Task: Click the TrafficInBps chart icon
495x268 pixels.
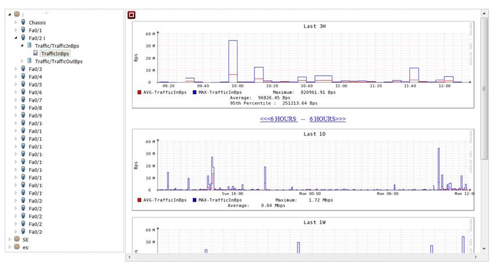Action: (x=36, y=53)
